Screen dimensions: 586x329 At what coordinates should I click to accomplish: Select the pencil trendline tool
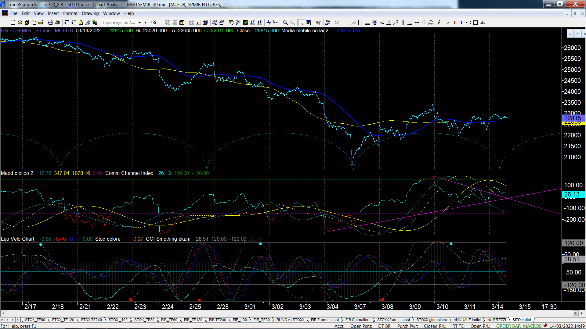coord(438,23)
